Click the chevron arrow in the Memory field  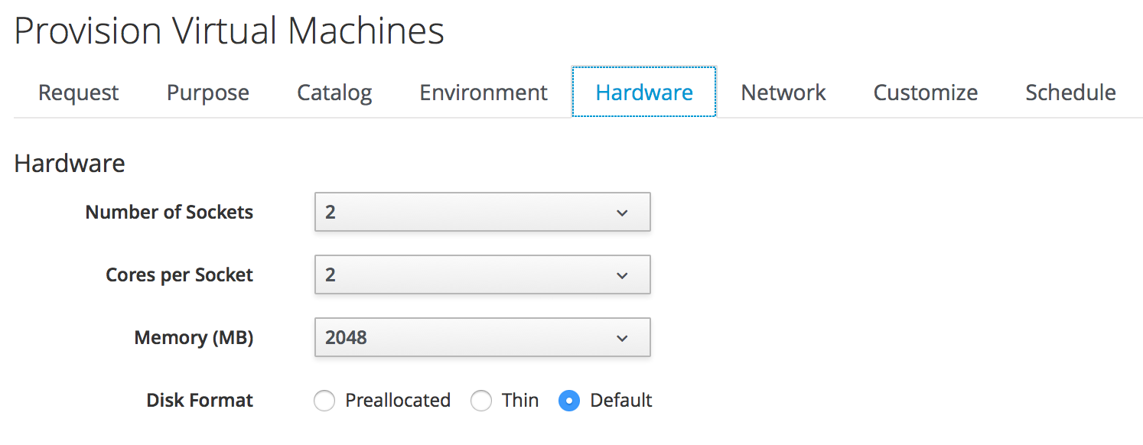pos(623,338)
